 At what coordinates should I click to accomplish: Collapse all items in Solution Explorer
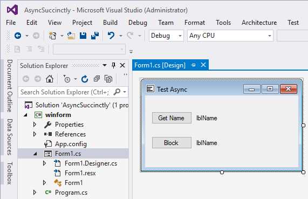[97, 79]
